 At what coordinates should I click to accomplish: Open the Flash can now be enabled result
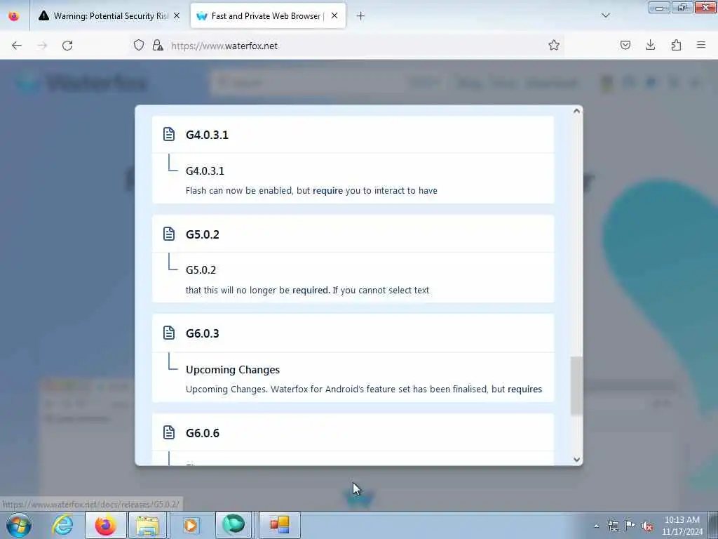353,180
